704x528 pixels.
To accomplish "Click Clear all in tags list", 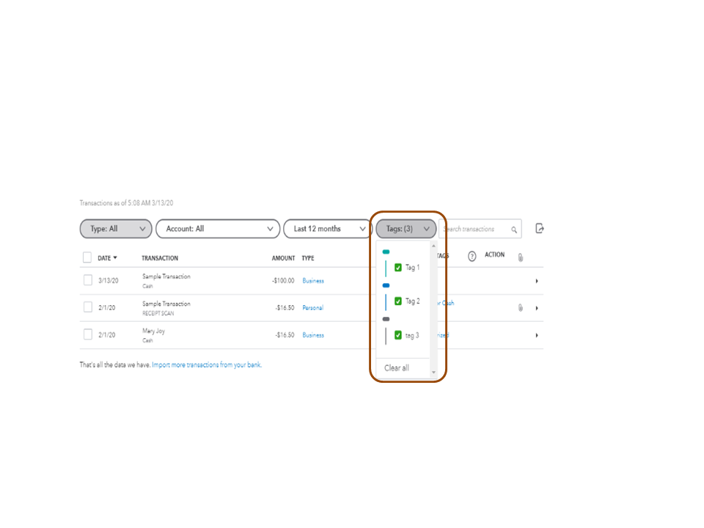I will click(397, 368).
